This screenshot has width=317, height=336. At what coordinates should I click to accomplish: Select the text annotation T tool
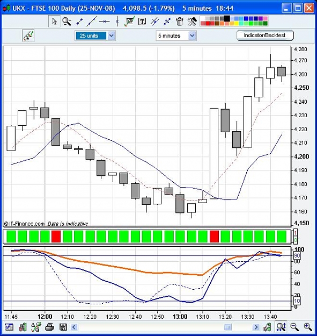142,22
